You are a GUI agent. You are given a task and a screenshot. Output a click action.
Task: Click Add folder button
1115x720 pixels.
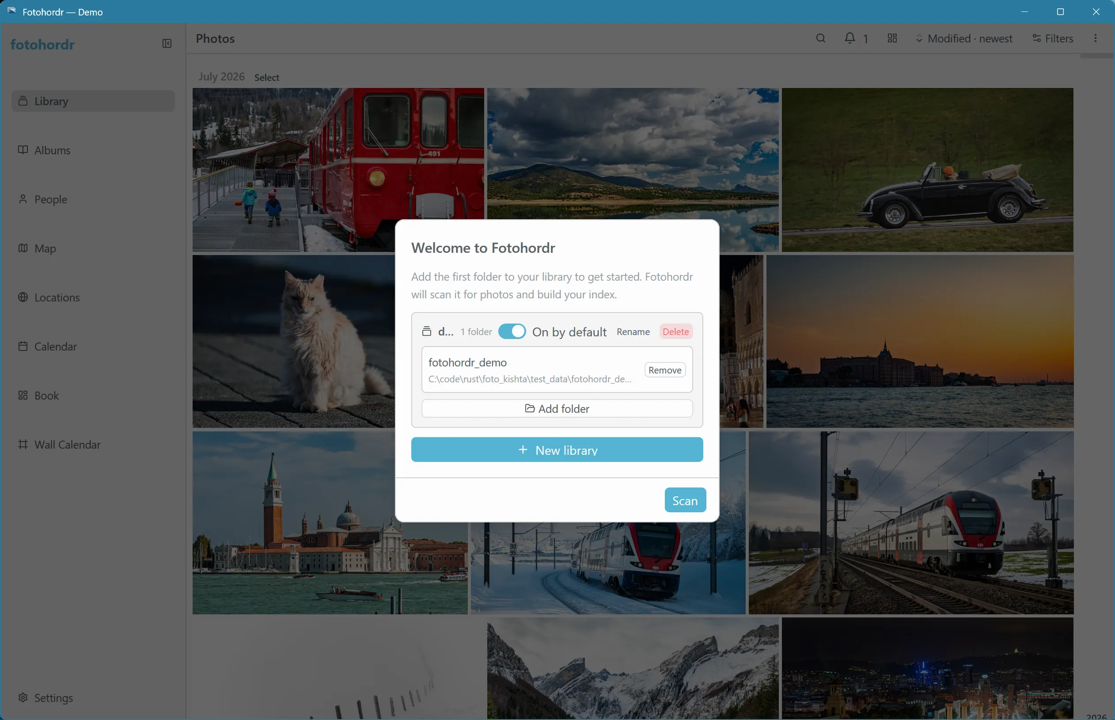coord(557,409)
